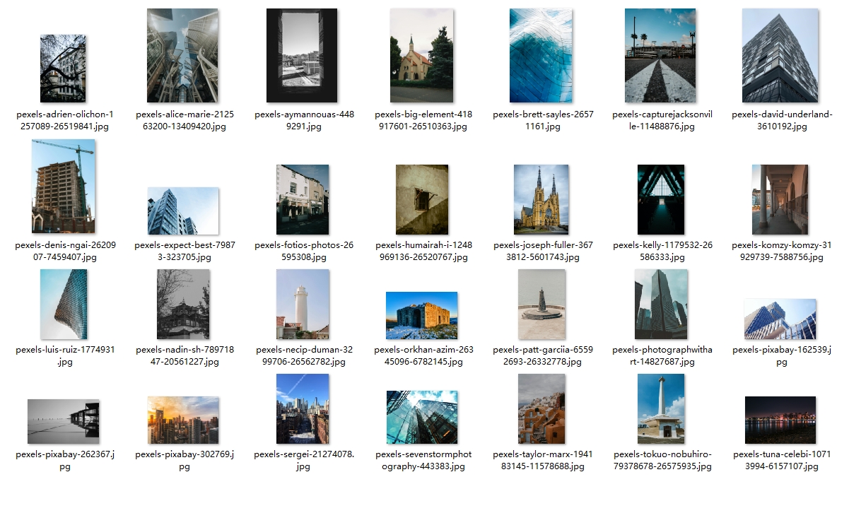Select the pexels-adrien-olichon tree building thumbnail
The image size is (849, 513).
tap(63, 69)
